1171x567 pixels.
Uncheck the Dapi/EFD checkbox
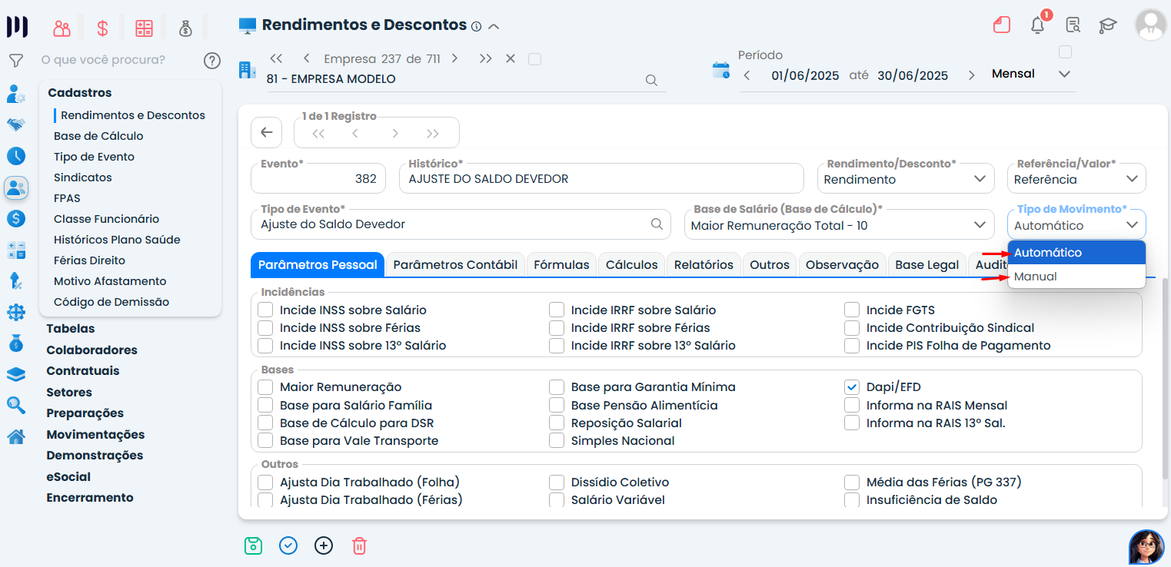click(x=852, y=387)
